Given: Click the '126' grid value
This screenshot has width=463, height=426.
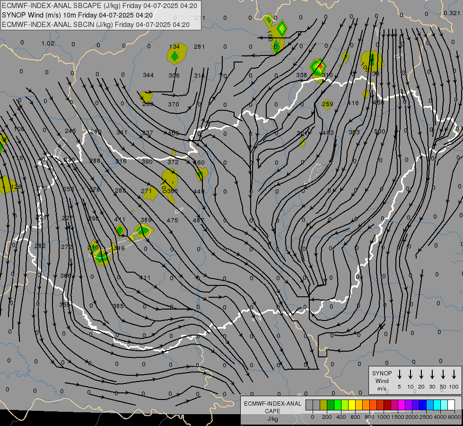Looking at the screenshot, I should coord(16,187).
